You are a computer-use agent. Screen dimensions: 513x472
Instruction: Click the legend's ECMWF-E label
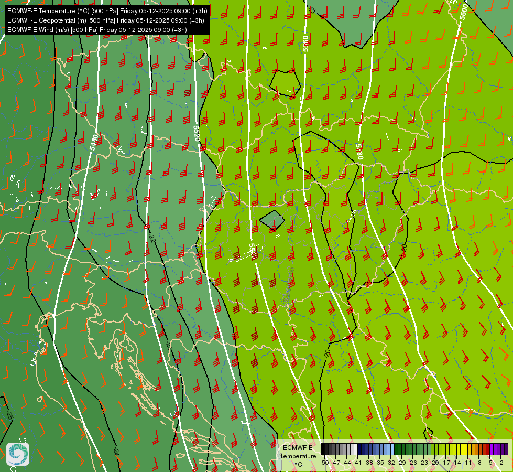pyautogui.click(x=298, y=448)
